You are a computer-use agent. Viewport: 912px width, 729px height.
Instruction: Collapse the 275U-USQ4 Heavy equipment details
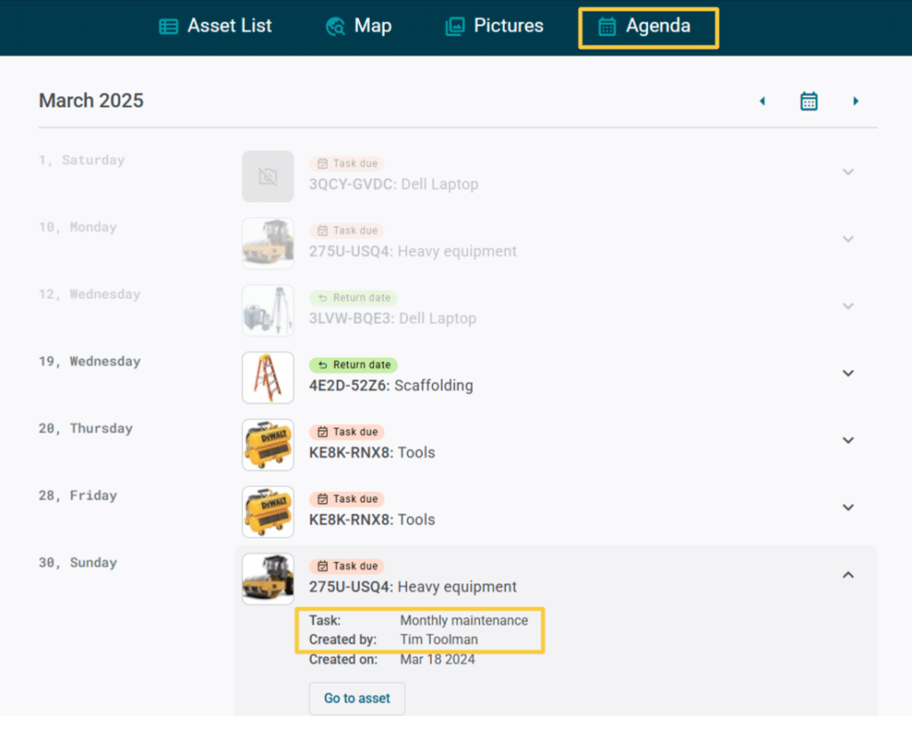847,575
